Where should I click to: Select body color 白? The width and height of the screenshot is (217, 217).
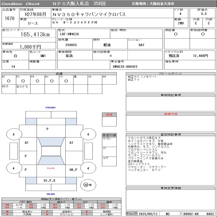coord(15,56)
